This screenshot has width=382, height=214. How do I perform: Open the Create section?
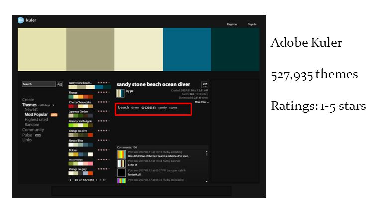click(28, 100)
